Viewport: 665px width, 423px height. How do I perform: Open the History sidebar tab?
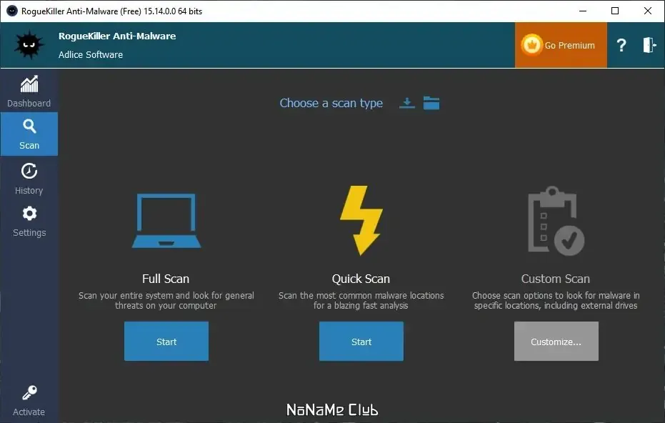29,179
